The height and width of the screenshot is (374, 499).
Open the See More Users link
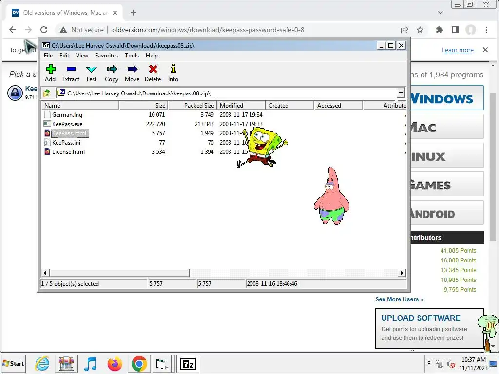pyautogui.click(x=400, y=299)
